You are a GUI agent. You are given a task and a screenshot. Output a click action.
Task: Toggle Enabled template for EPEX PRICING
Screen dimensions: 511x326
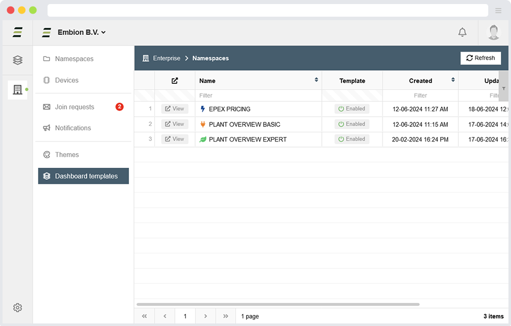coord(352,109)
